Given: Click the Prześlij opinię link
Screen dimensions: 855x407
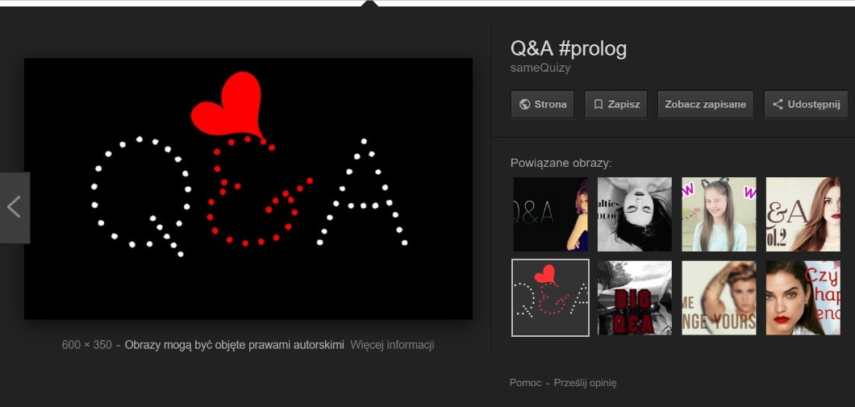Looking at the screenshot, I should 585,383.
